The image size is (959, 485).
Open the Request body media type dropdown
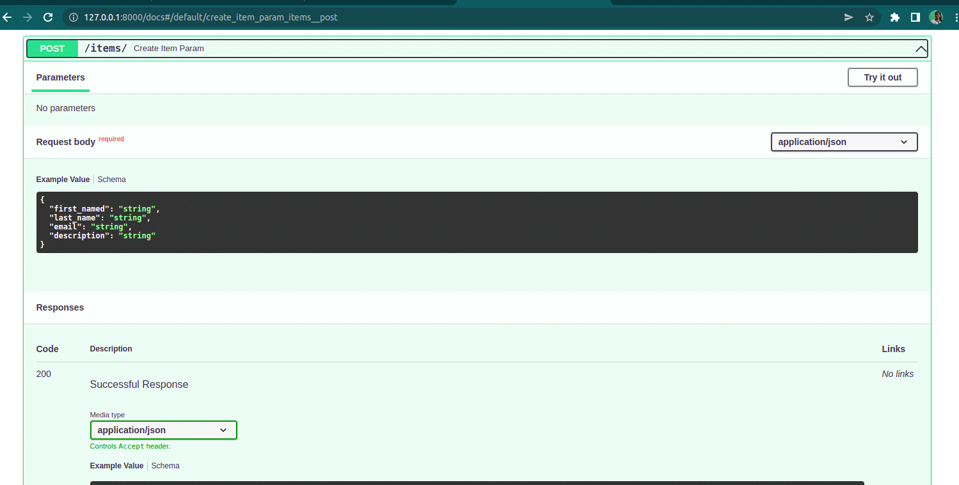(843, 141)
